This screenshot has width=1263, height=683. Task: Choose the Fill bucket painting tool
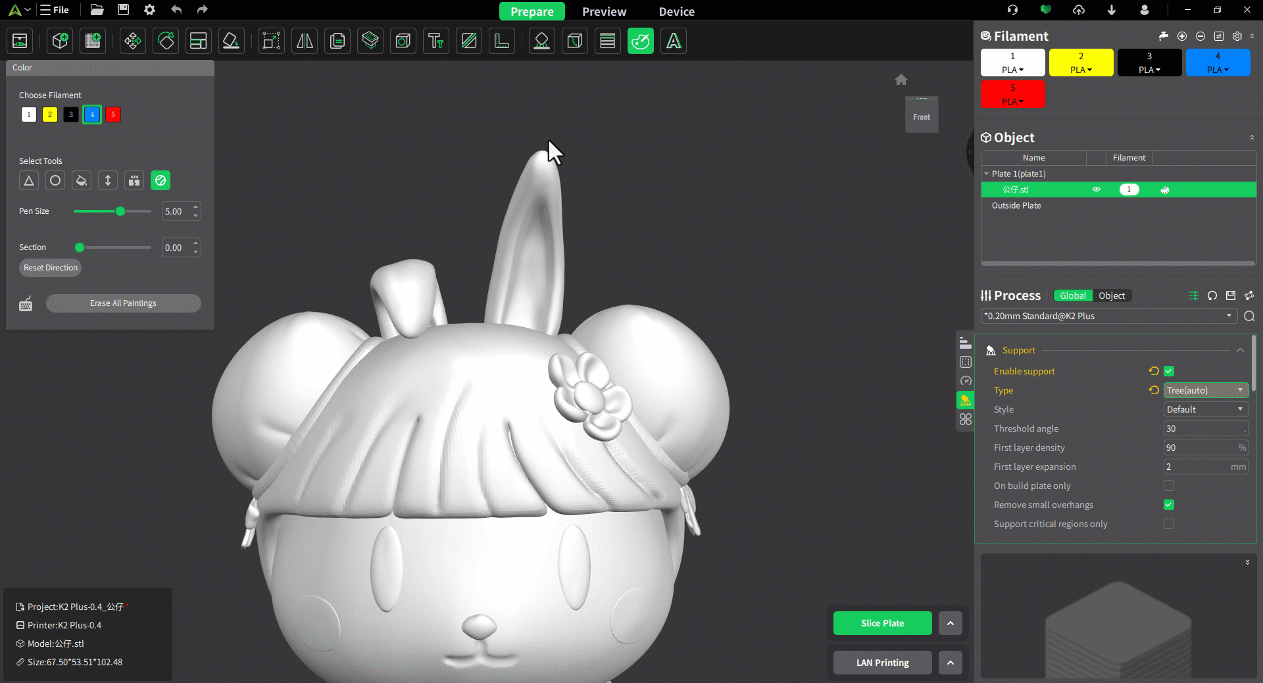pos(82,180)
